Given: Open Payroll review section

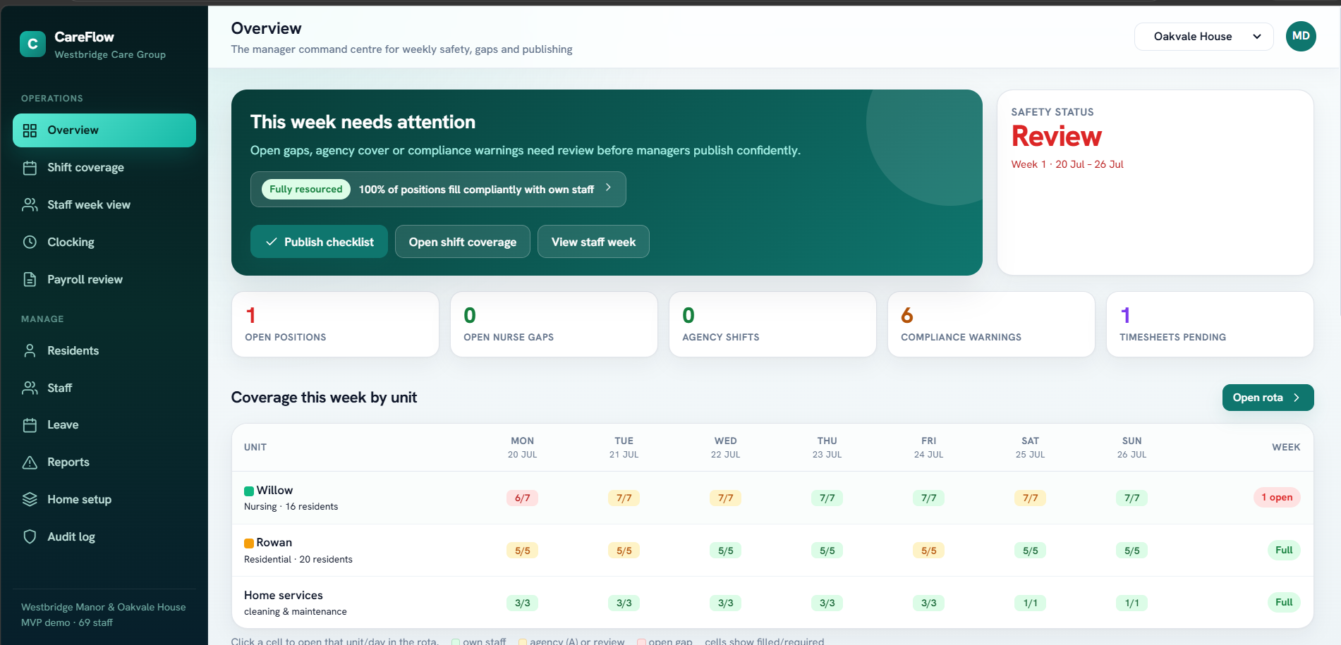Looking at the screenshot, I should click(104, 280).
